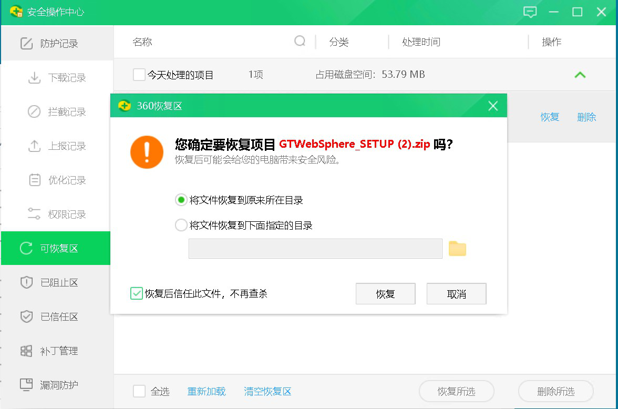The image size is (618, 409).
Task: Click the folder browse icon in dialog
Action: [457, 249]
